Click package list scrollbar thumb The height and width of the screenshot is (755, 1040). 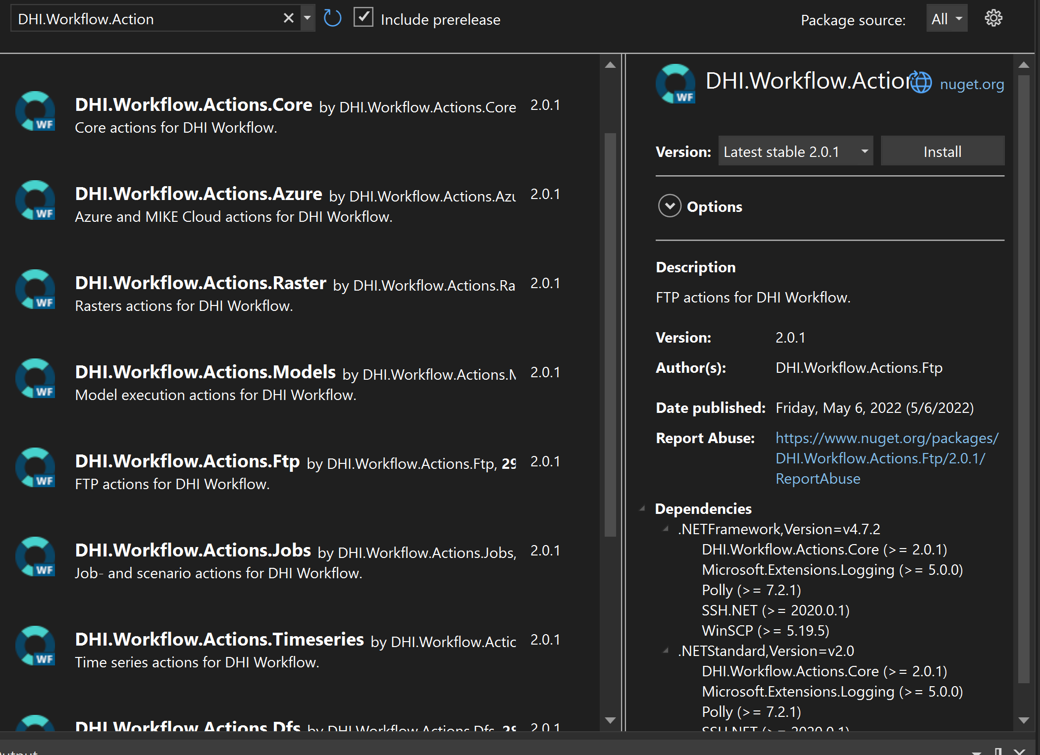click(610, 334)
